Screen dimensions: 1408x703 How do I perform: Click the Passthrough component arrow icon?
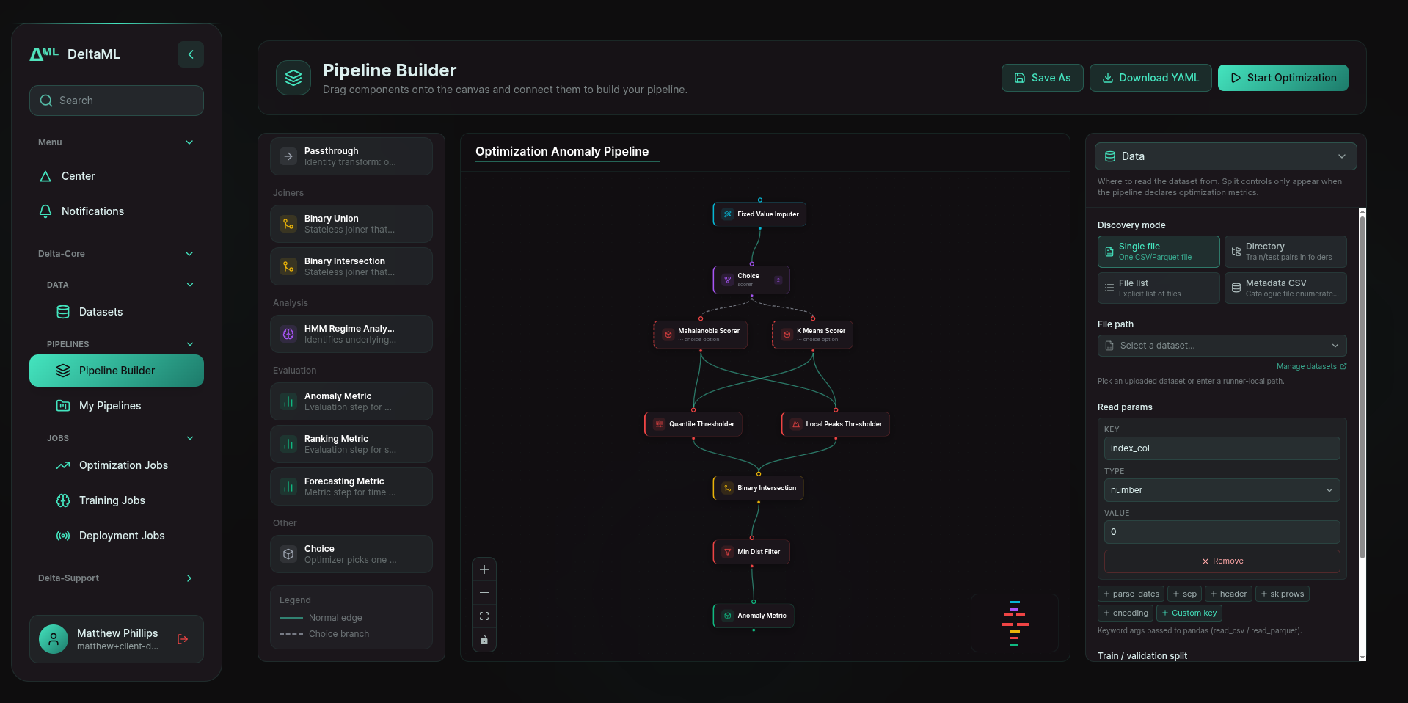tap(288, 156)
